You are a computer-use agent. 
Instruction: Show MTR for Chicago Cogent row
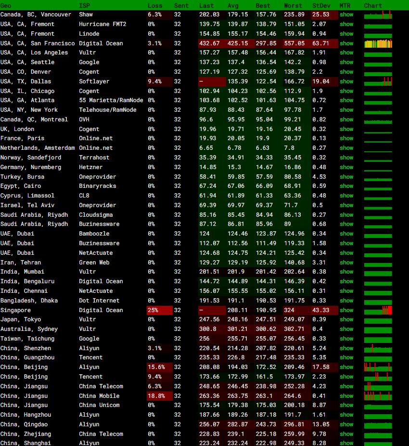[x=346, y=91]
